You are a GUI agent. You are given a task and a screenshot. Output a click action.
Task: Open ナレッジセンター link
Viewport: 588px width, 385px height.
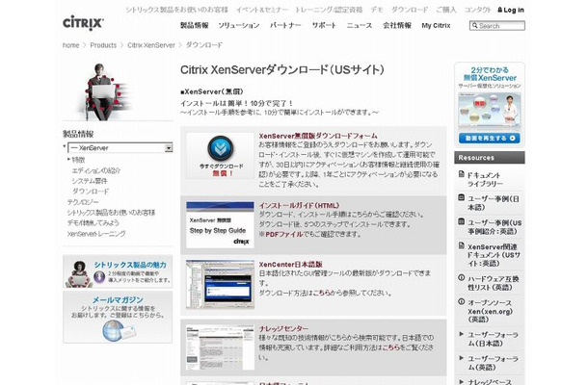coord(283,328)
